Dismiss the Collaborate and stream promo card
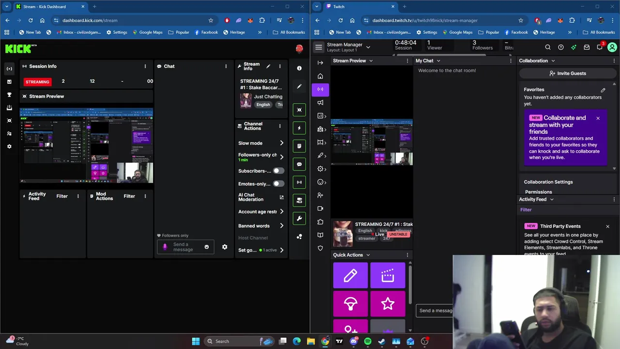 598,118
